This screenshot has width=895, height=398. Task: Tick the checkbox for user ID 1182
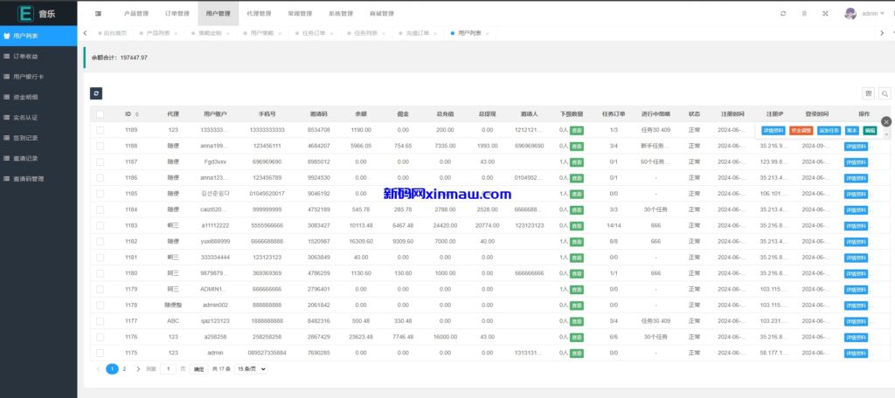(x=100, y=242)
